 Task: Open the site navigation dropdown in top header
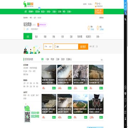90,4
